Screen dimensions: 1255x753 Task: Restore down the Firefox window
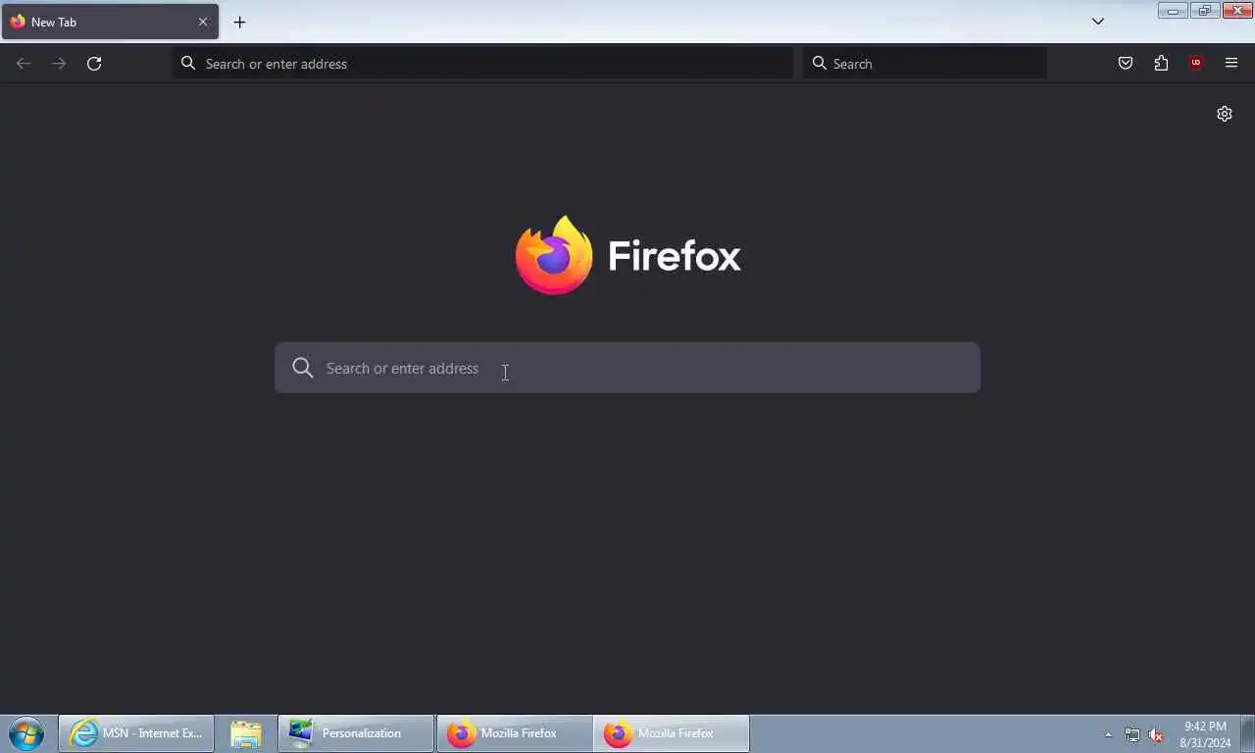coord(1204,11)
